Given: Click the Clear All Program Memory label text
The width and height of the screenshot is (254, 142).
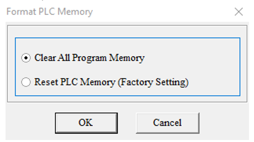Looking at the screenshot, I should 89,58.
